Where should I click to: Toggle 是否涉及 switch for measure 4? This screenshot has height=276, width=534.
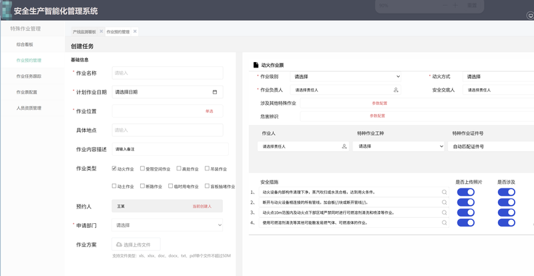click(507, 223)
